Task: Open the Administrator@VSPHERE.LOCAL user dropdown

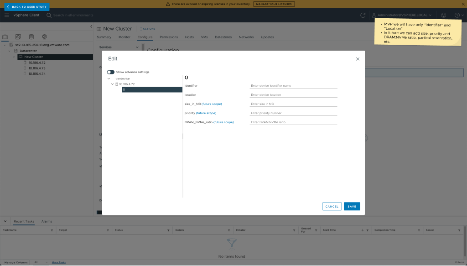Action: [402, 15]
